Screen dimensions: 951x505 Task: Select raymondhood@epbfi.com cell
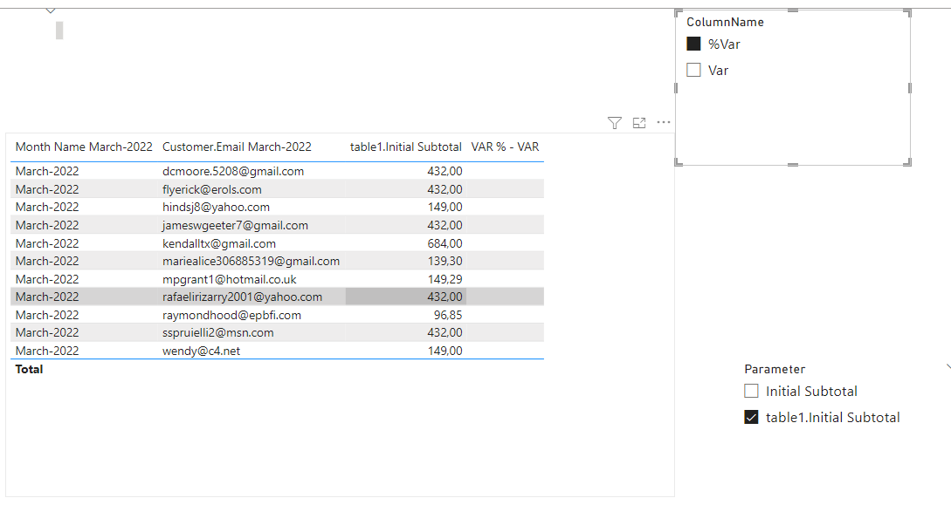(x=231, y=315)
